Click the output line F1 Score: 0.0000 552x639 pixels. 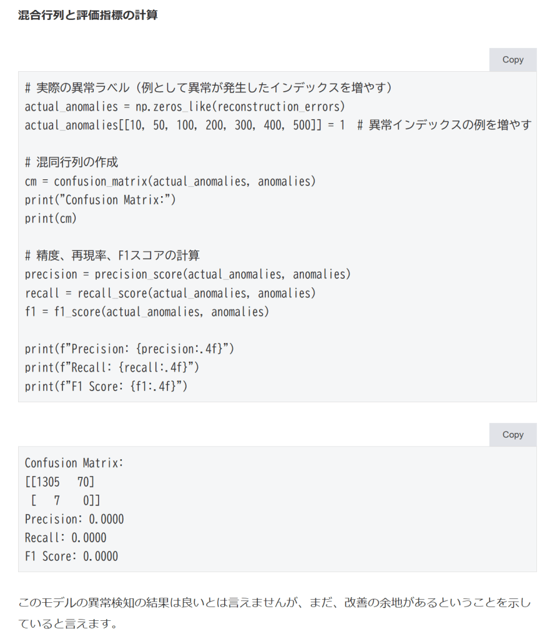tap(71, 556)
